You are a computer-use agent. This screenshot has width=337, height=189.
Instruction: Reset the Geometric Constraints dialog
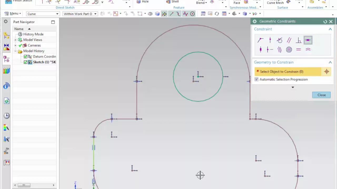[325, 22]
